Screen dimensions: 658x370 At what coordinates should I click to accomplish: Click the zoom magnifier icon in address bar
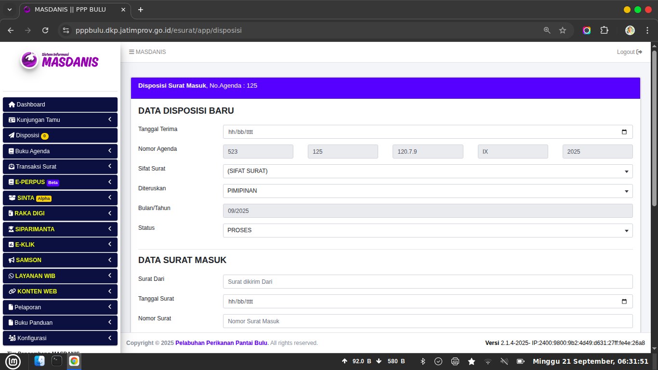(x=547, y=30)
